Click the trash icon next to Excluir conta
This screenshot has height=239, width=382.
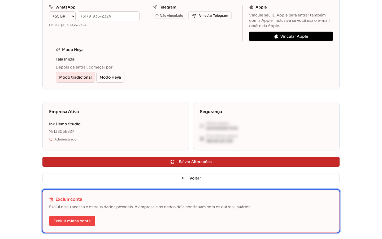[x=51, y=199]
